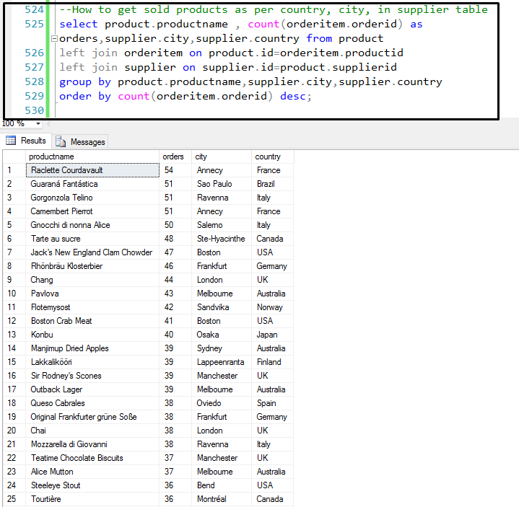
Task: Select the Lappeenranta city cell
Action: (x=222, y=362)
